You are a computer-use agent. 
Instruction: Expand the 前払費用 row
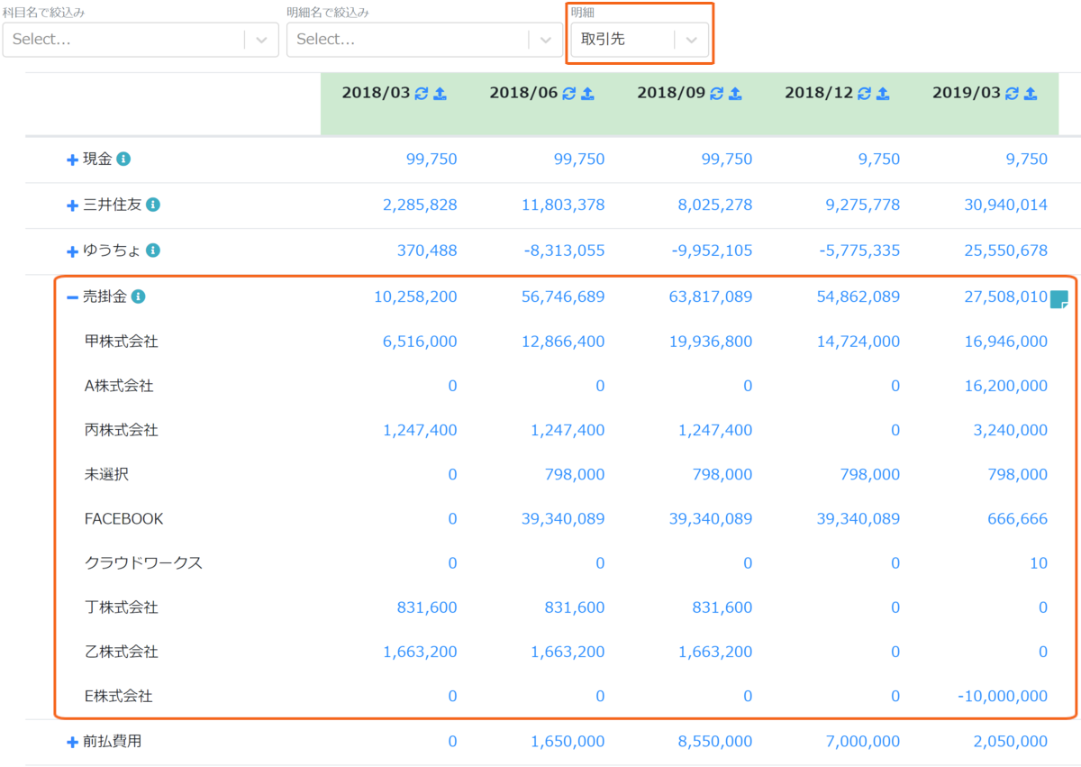73,742
